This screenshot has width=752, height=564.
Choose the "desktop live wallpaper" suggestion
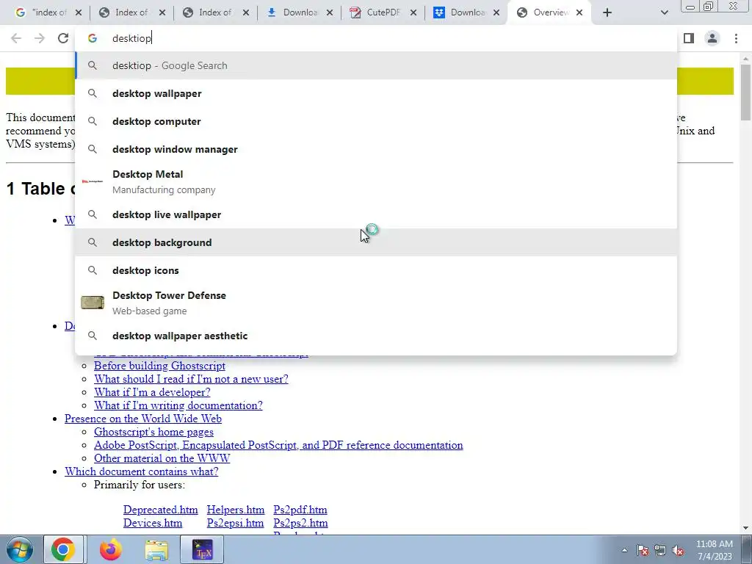[x=376, y=214]
